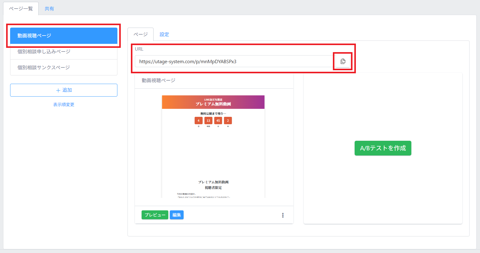Click the gradient プレミアム無料動画 banner in the thumbnail
Image resolution: width=480 pixels, height=253 pixels.
tap(213, 102)
